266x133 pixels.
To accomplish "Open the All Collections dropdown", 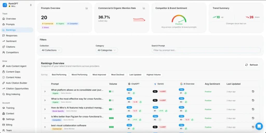I will (51, 50).
